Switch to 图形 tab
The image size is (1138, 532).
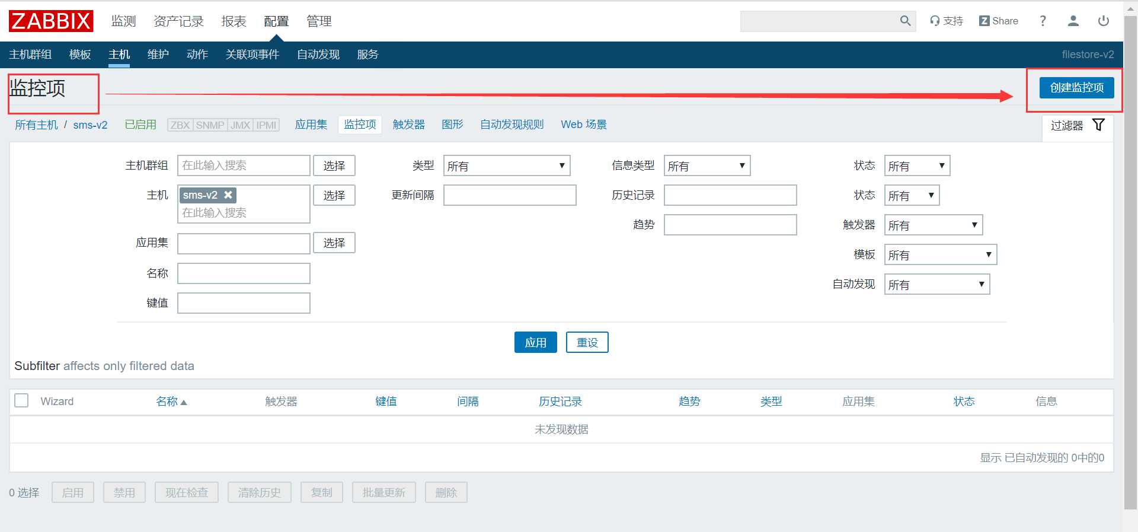[452, 125]
